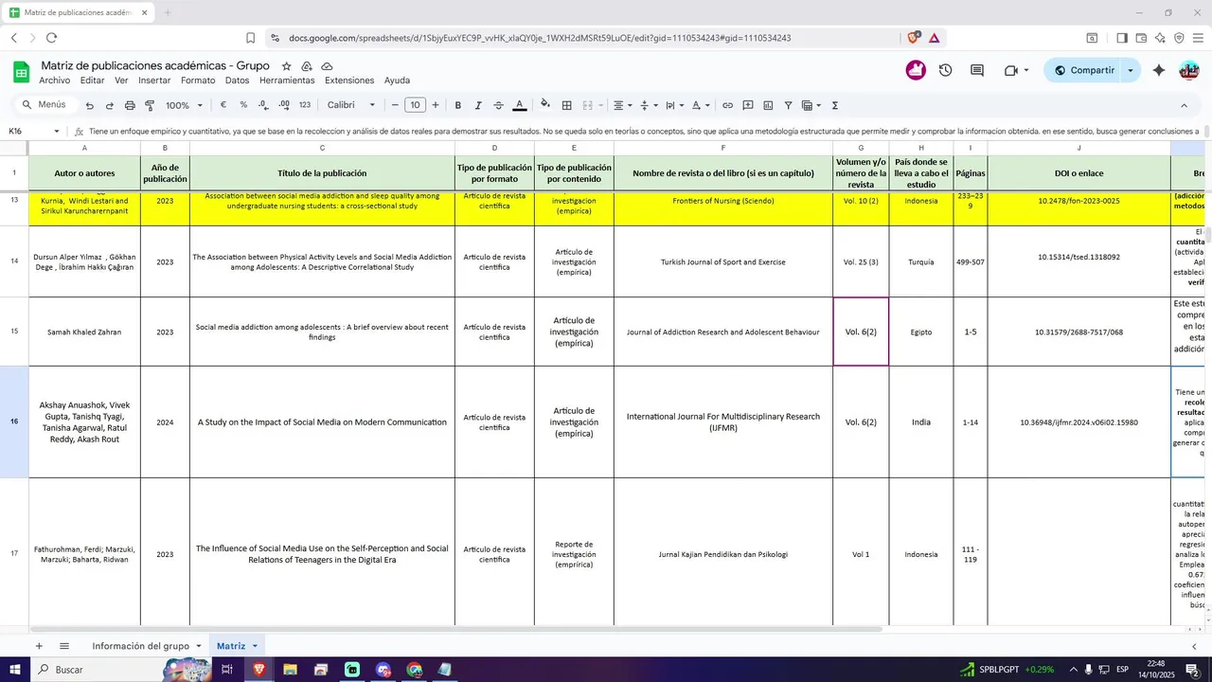
Task: Open text color picker
Action: point(519,105)
